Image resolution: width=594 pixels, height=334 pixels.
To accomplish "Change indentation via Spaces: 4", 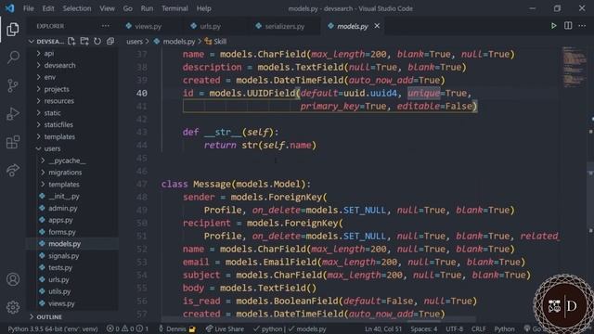I will [424, 328].
